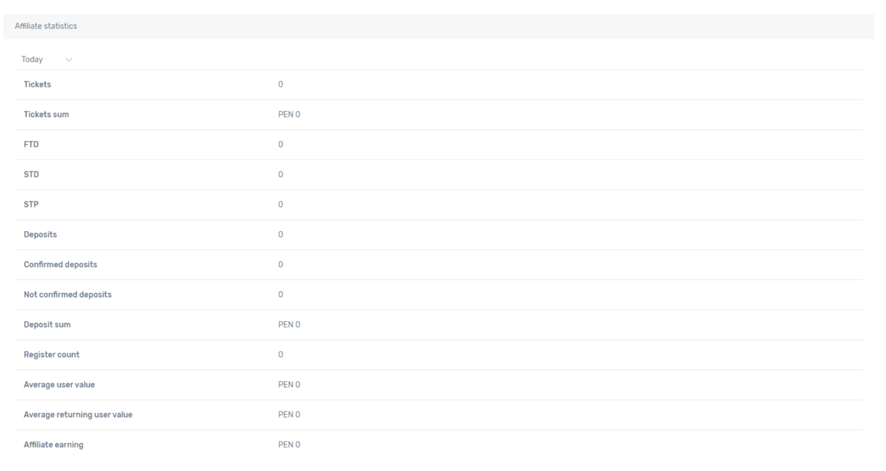Screen dimensions: 886x471
Task: Click the PEN 0 value for Average returning user value
Action: [289, 415]
